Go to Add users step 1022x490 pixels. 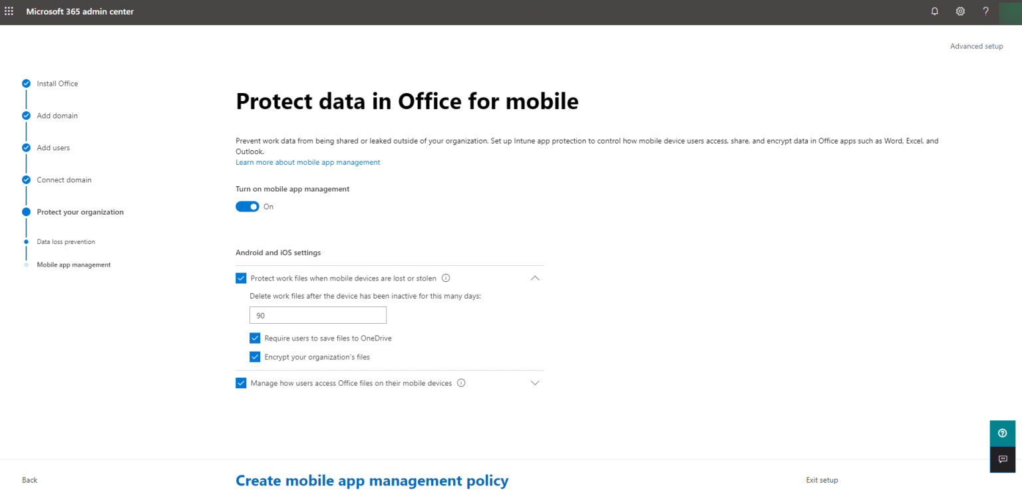pyautogui.click(x=53, y=148)
